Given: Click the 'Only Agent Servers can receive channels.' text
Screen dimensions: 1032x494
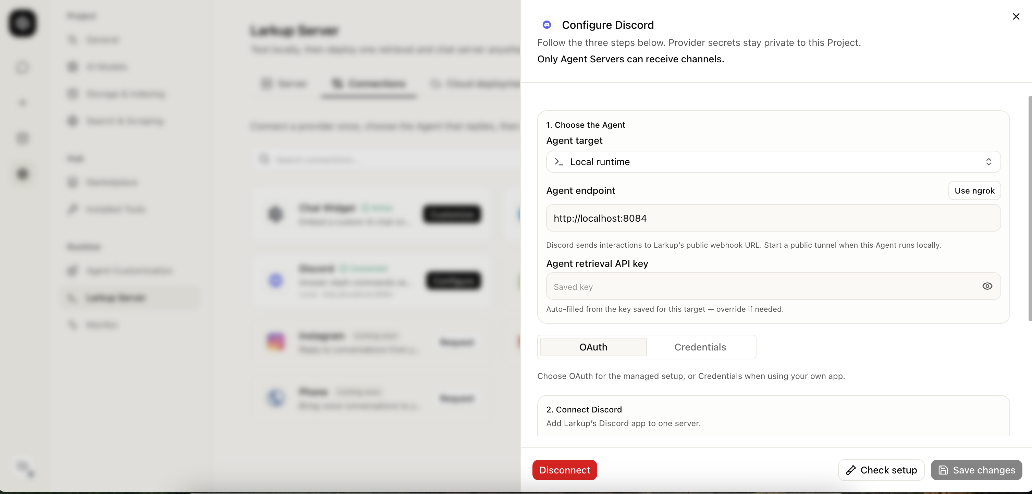Looking at the screenshot, I should pos(630,59).
